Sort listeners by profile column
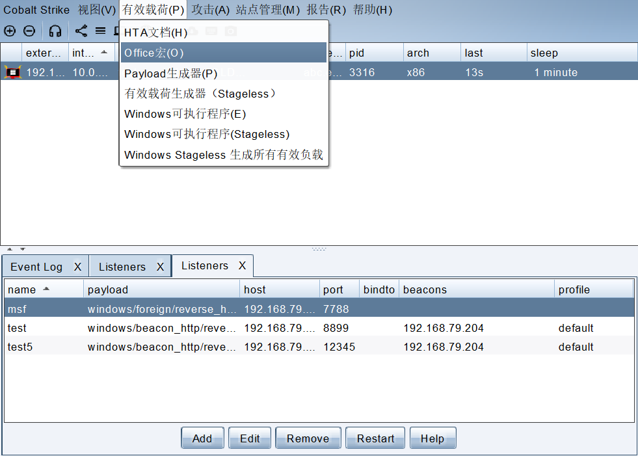638x456 pixels. click(594, 289)
